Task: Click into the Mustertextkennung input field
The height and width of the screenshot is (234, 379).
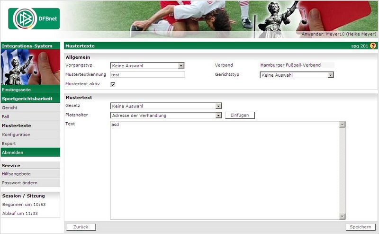Action: [x=147, y=75]
